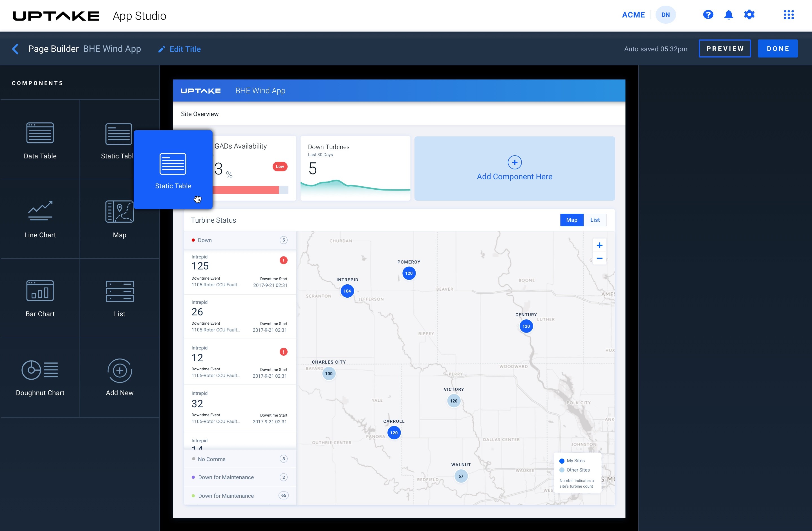Switch Turbine Status to Map view
812x531 pixels.
click(x=572, y=220)
